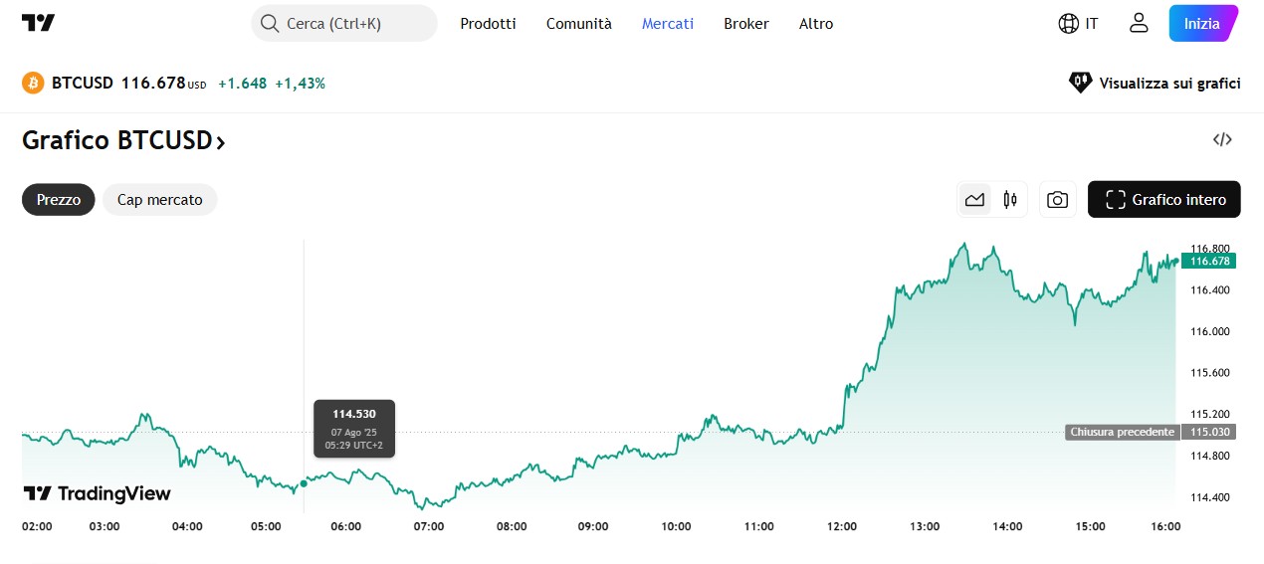Click the 116.000 price axis label

pyautogui.click(x=1210, y=331)
